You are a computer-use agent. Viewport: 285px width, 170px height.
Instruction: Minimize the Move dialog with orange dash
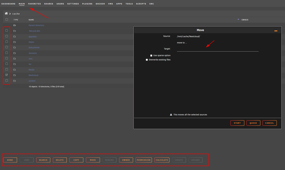(x=276, y=31)
